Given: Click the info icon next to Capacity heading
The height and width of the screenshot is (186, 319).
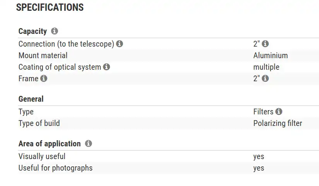Looking at the screenshot, I should 55,31.
